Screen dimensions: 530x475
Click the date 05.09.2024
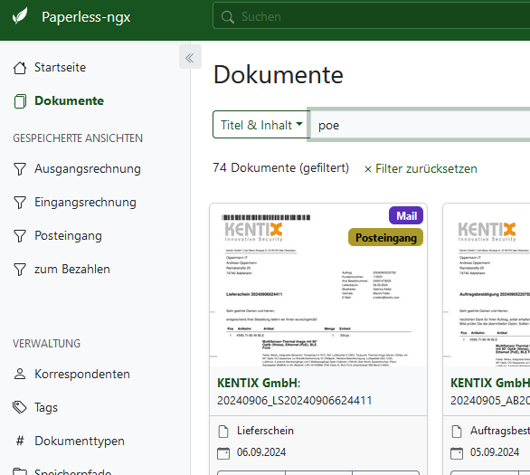495,452
